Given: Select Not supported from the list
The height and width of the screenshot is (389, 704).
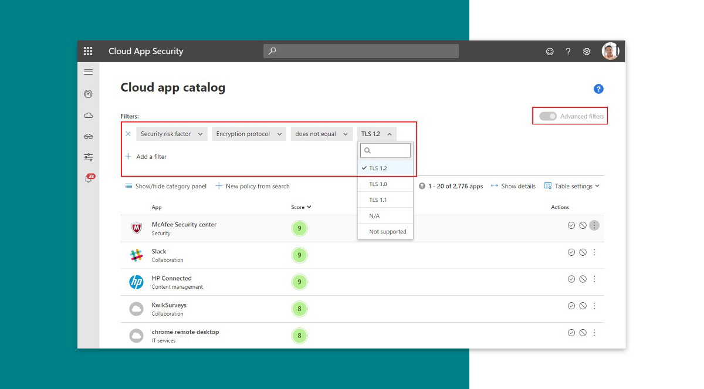Looking at the screenshot, I should [385, 232].
